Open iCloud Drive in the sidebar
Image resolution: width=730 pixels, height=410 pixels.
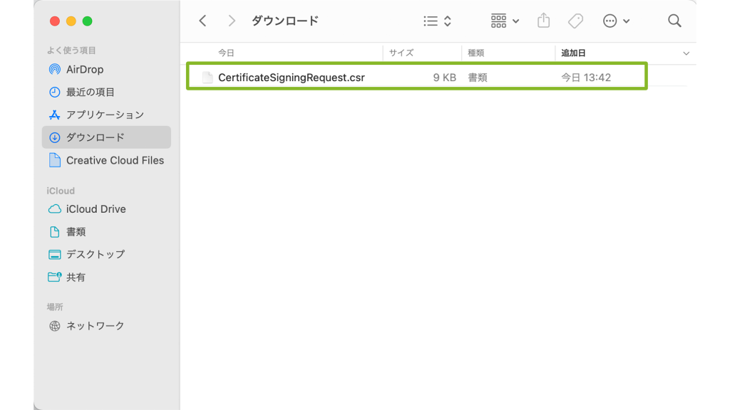[96, 209]
